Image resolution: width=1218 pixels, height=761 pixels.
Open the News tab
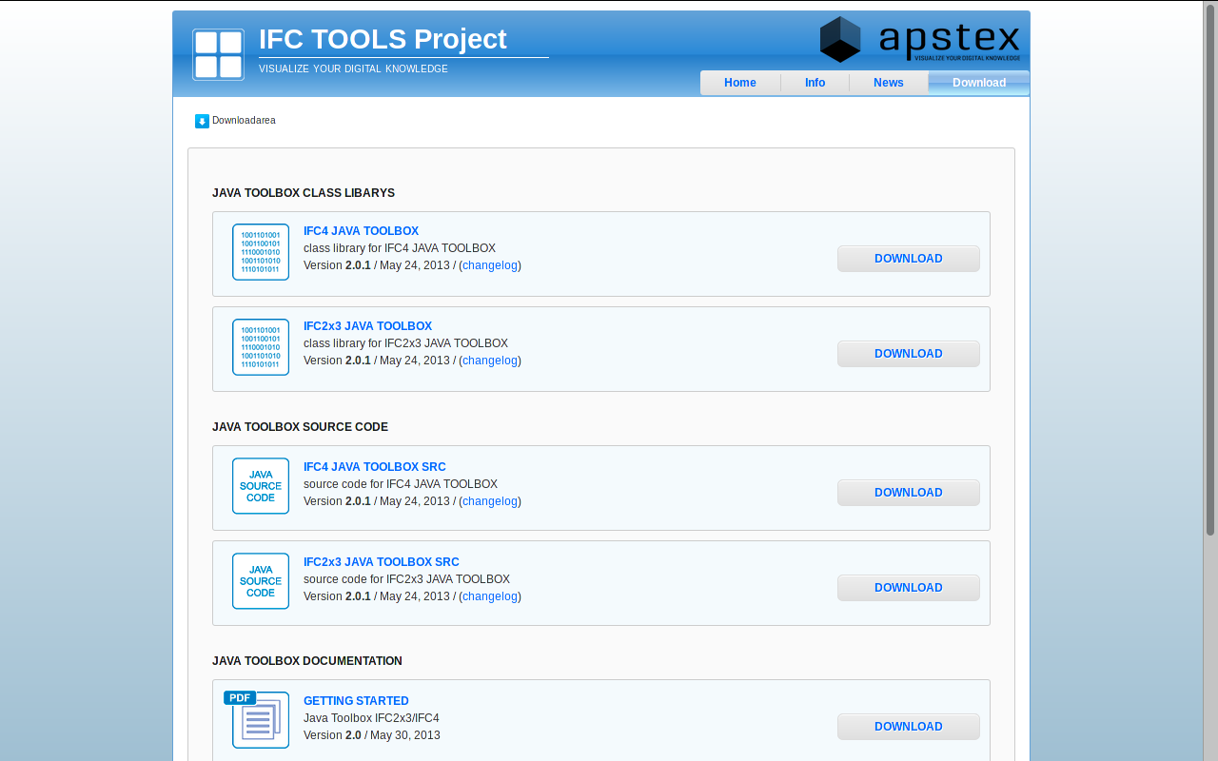(x=889, y=83)
